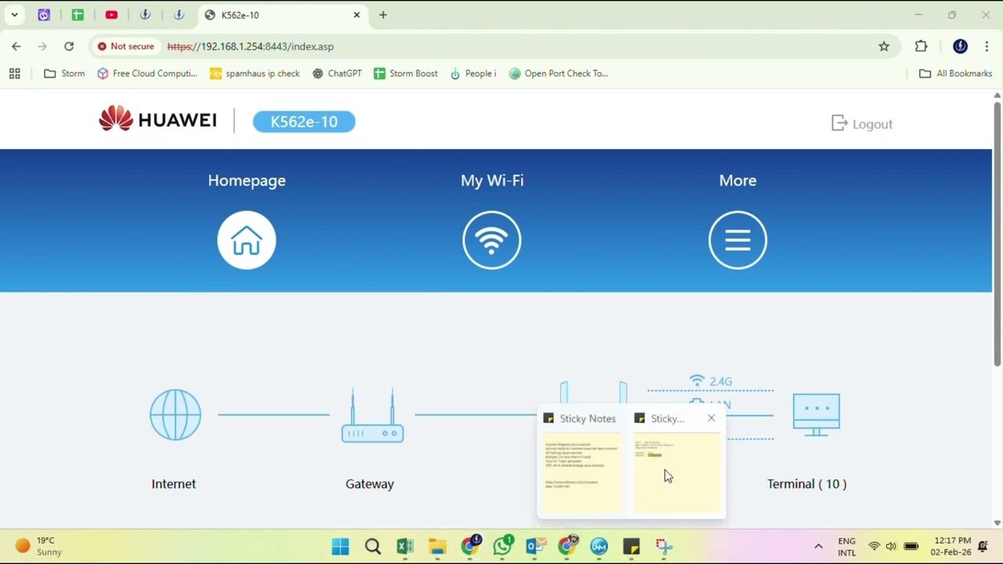Open the notification bell in system tray

[983, 546]
